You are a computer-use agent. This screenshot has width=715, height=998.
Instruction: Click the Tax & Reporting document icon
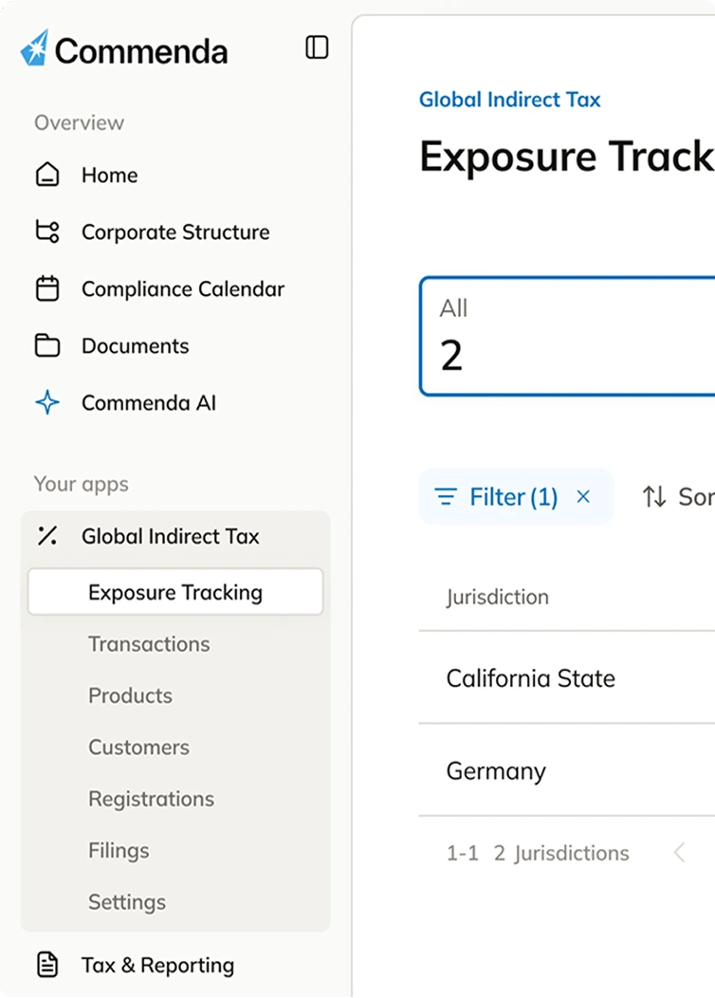coord(47,966)
